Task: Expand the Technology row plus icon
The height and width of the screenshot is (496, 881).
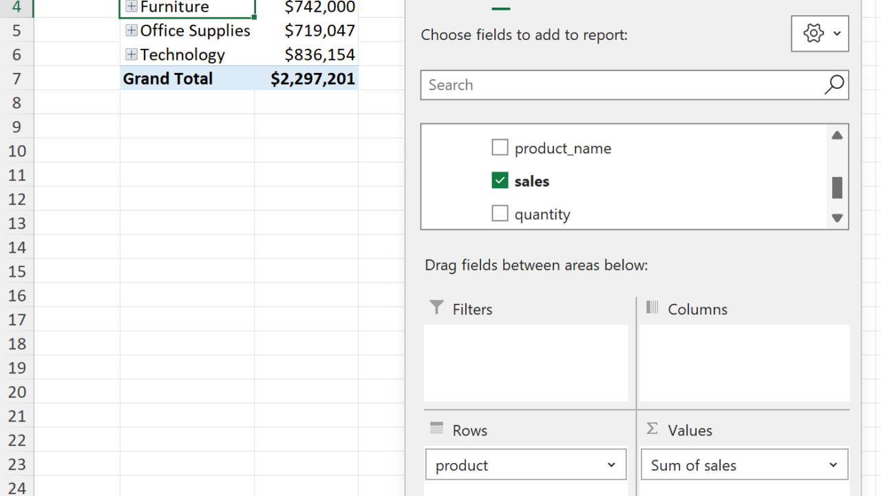Action: point(131,54)
